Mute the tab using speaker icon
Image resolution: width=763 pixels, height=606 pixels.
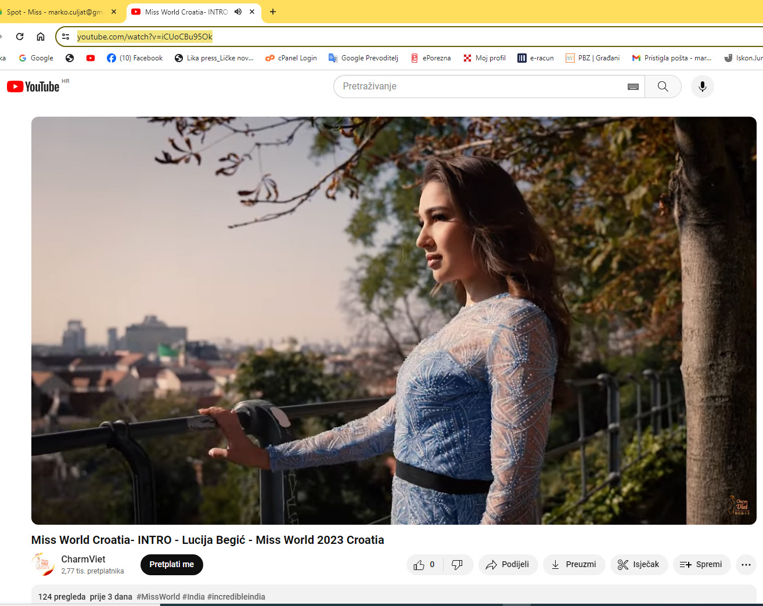click(238, 12)
